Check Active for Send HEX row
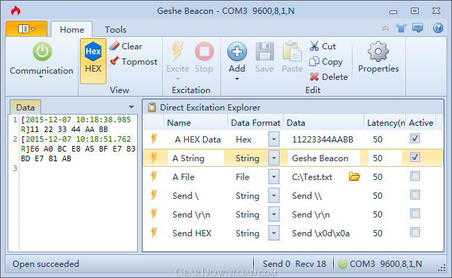Image resolution: width=452 pixels, height=278 pixels. pos(415,232)
